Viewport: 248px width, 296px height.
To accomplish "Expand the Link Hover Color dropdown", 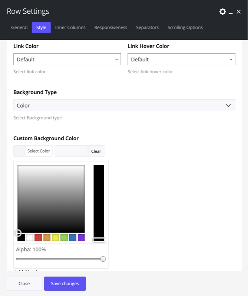I will [181, 59].
